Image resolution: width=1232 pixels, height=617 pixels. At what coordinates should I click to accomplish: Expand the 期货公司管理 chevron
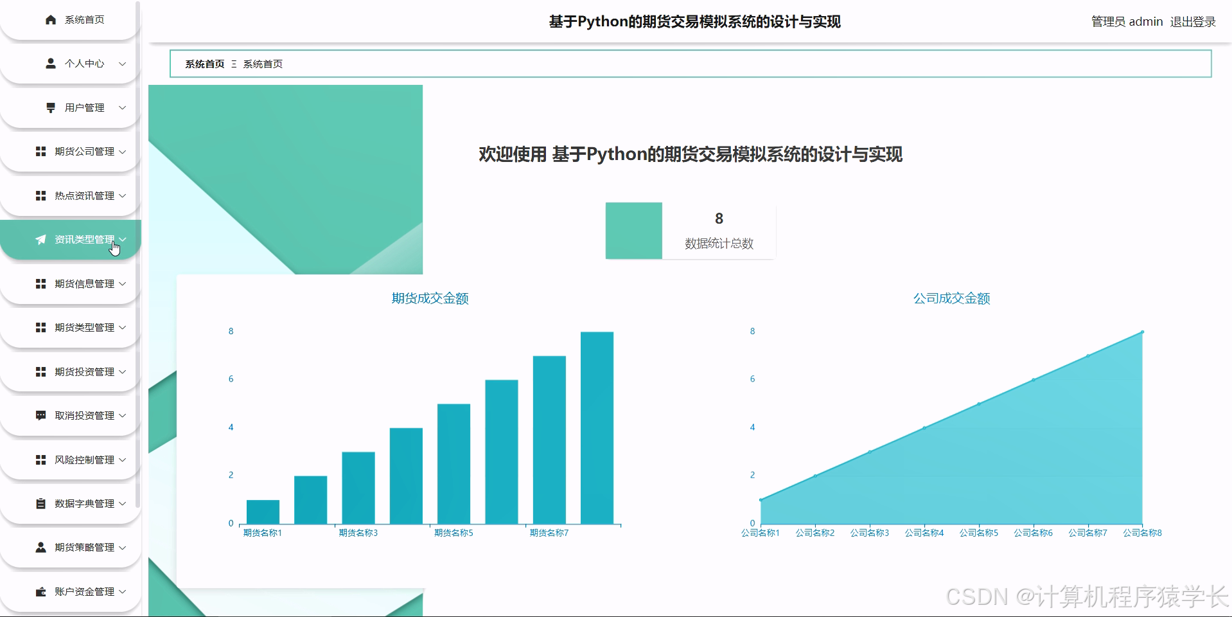(122, 152)
